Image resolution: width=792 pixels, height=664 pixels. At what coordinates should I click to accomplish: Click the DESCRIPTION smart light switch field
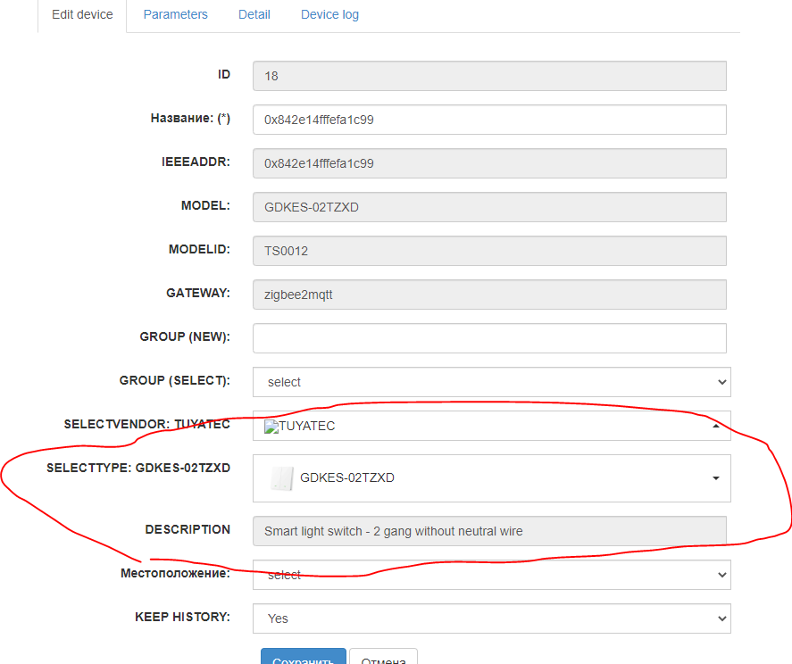[489, 531]
